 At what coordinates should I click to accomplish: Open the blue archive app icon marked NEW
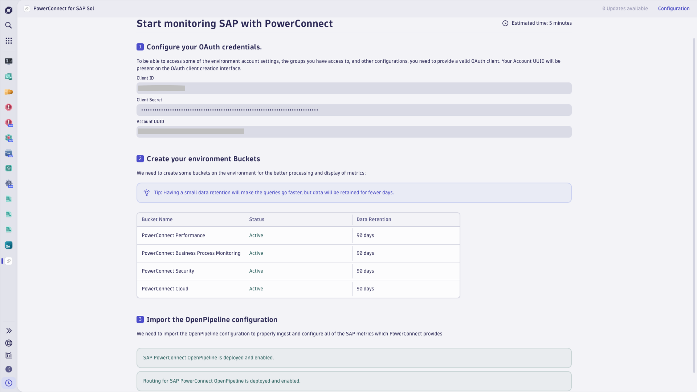coord(9,153)
